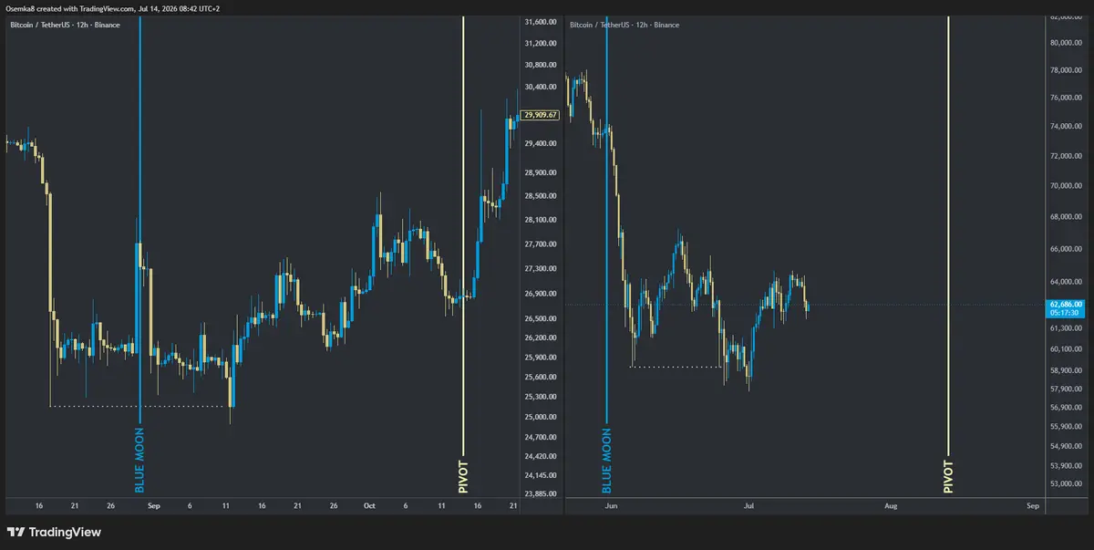Screen dimensions: 1094x550
Task: Select the right chart BLUE MOON line
Action: [607, 255]
